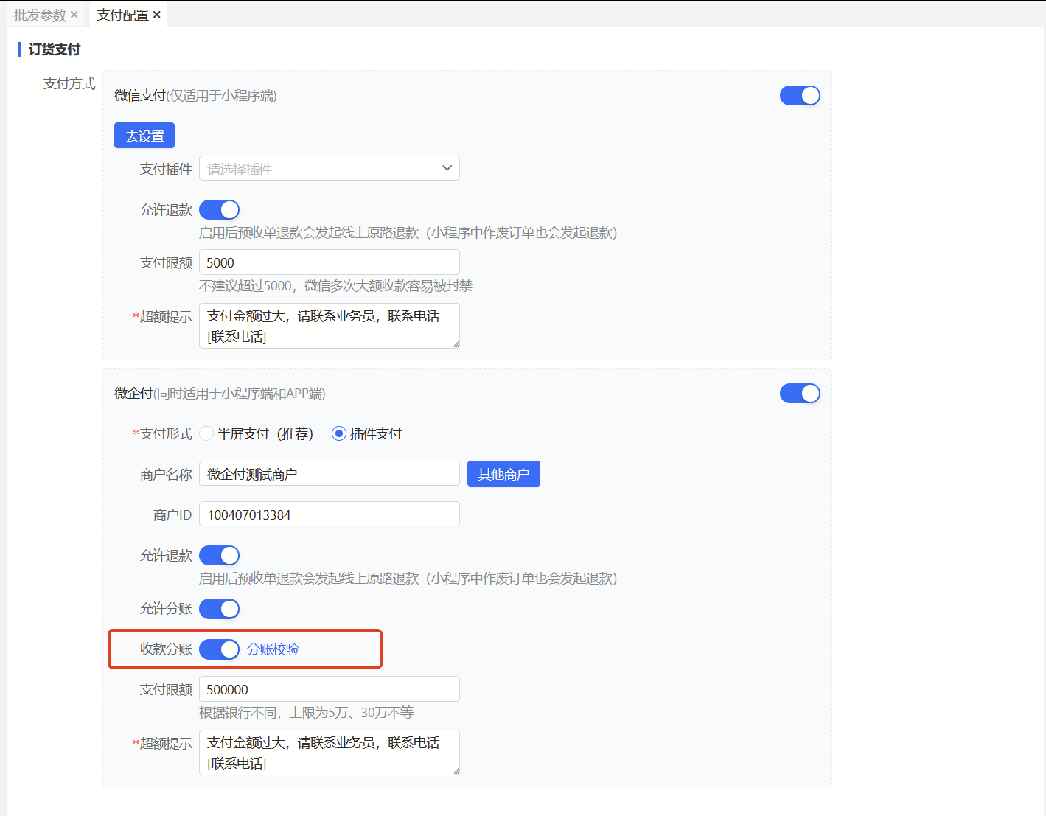1046x816 pixels.
Task: Toggle the 允许分账 switch
Action: [220, 609]
